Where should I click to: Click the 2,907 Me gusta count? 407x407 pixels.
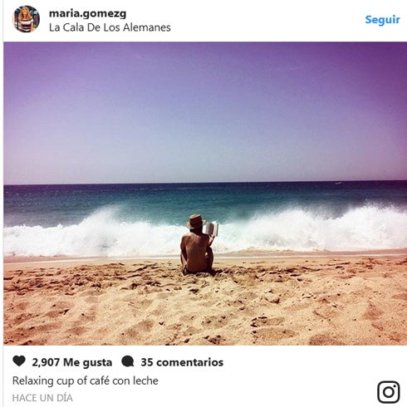pos(72,362)
